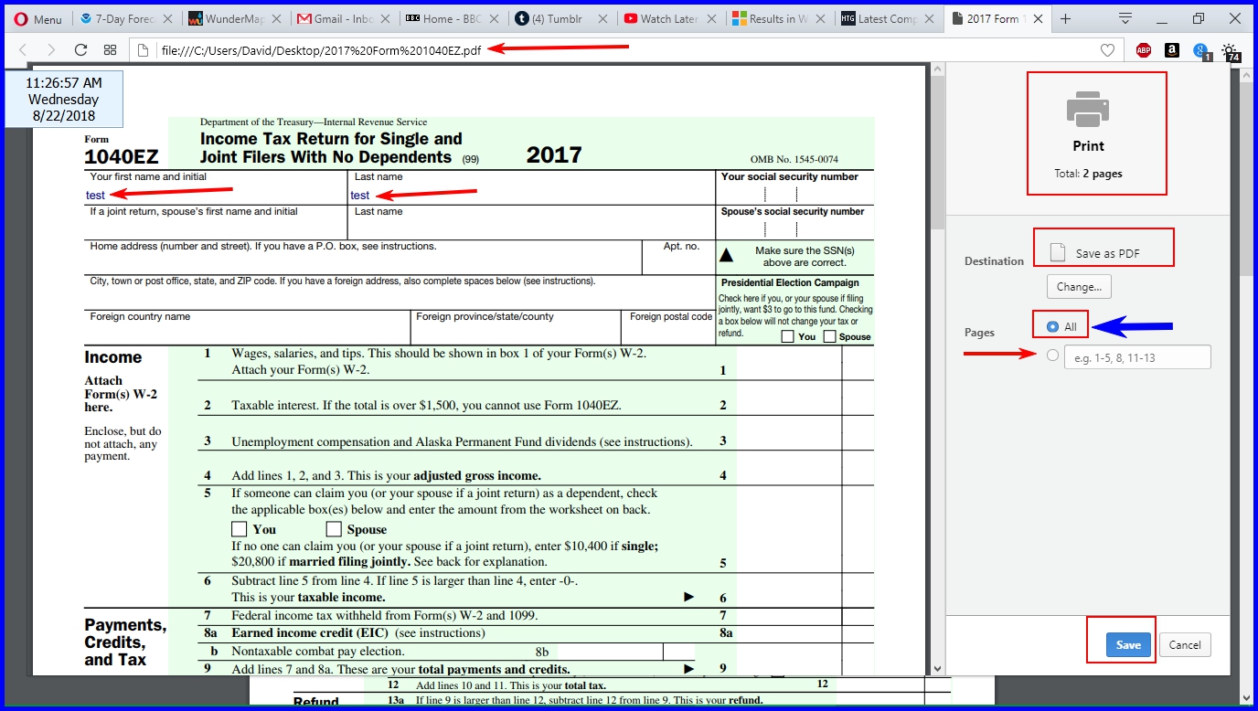Open the Speed Dial grid icon
This screenshot has width=1258, height=711.
pyautogui.click(x=110, y=50)
